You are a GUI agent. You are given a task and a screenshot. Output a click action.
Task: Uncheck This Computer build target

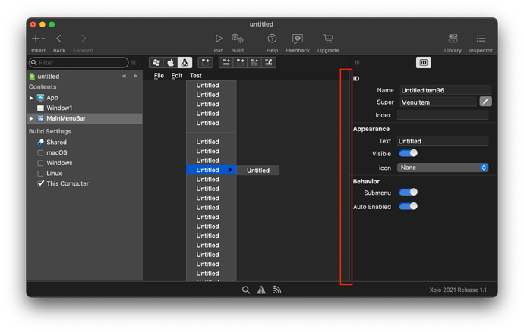[40, 183]
